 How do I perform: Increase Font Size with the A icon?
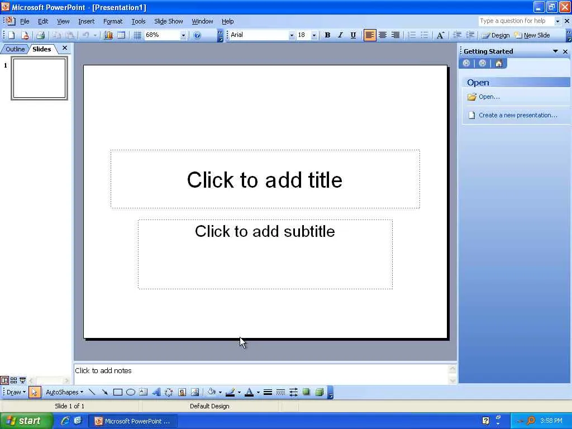(x=440, y=35)
